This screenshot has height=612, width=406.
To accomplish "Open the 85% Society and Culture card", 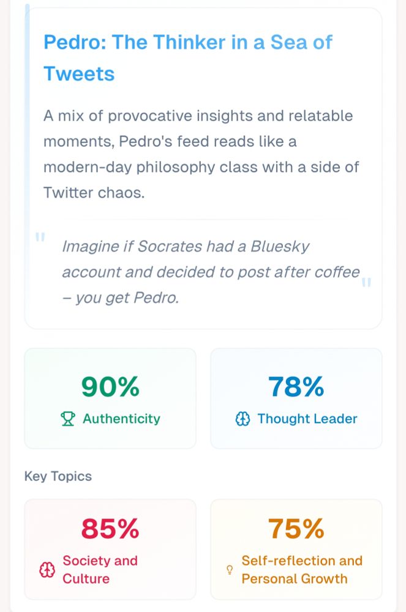I will (110, 549).
